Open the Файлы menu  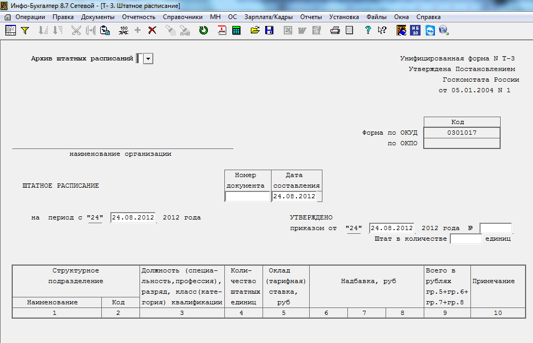click(377, 17)
